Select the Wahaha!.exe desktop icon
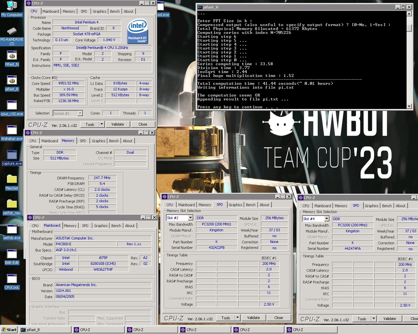The image size is (418, 334). [12, 133]
